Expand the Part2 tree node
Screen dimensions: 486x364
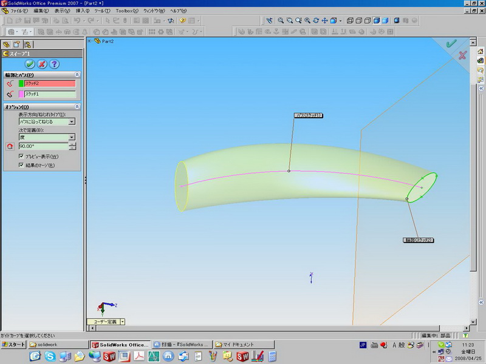[89, 41]
